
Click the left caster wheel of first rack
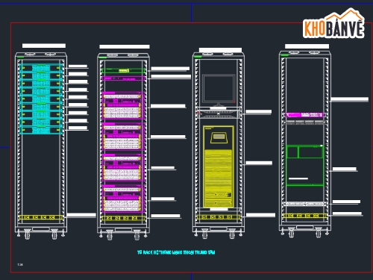coord(27,234)
